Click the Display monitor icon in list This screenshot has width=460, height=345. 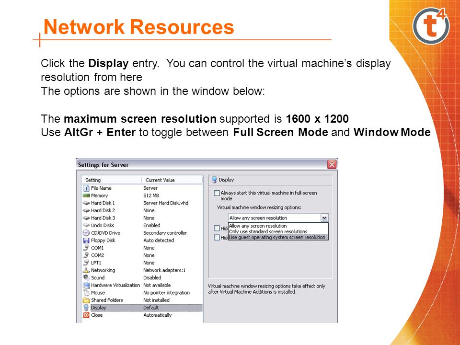pyautogui.click(x=86, y=308)
